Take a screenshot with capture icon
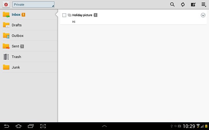This screenshot has height=130, width=209. [x=43, y=126]
